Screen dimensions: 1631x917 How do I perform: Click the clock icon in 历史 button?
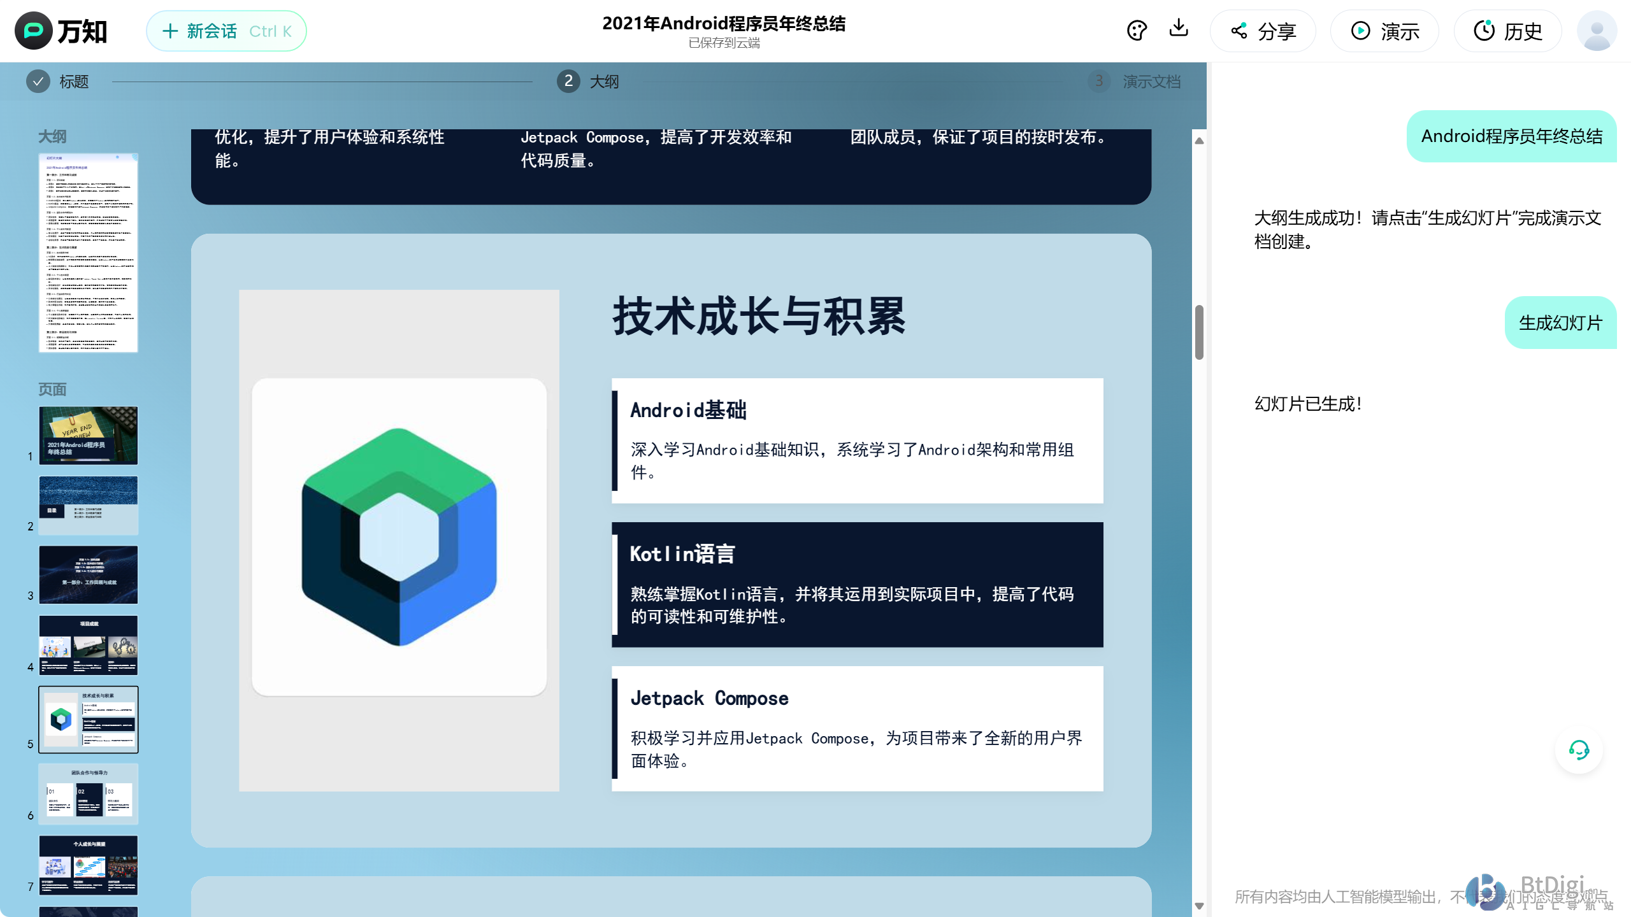point(1484,31)
